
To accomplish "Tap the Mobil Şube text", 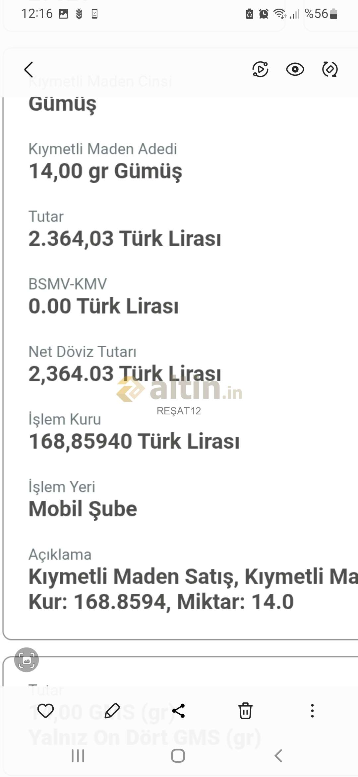I will click(83, 509).
